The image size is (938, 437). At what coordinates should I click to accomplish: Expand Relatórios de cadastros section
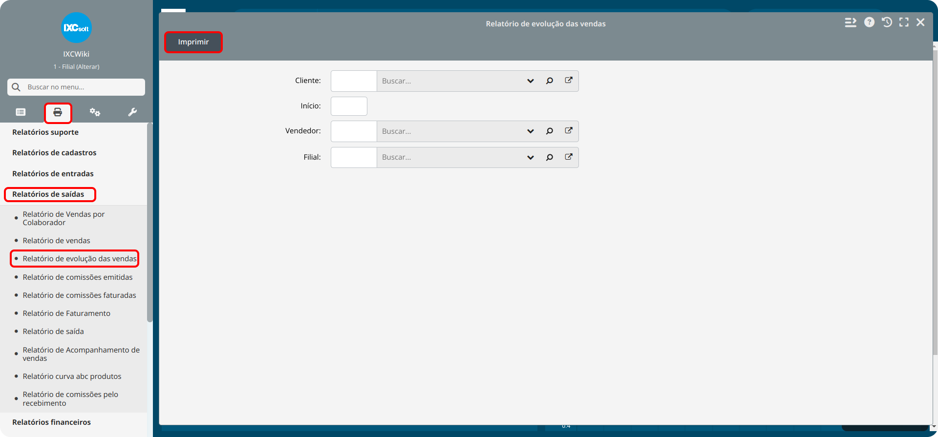point(54,153)
